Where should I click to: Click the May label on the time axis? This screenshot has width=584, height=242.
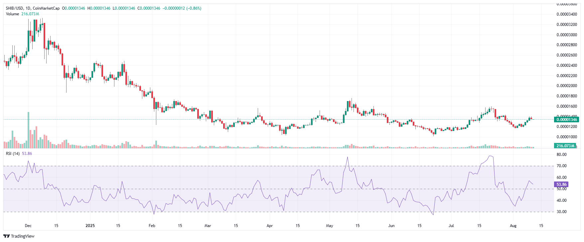[x=330, y=226]
